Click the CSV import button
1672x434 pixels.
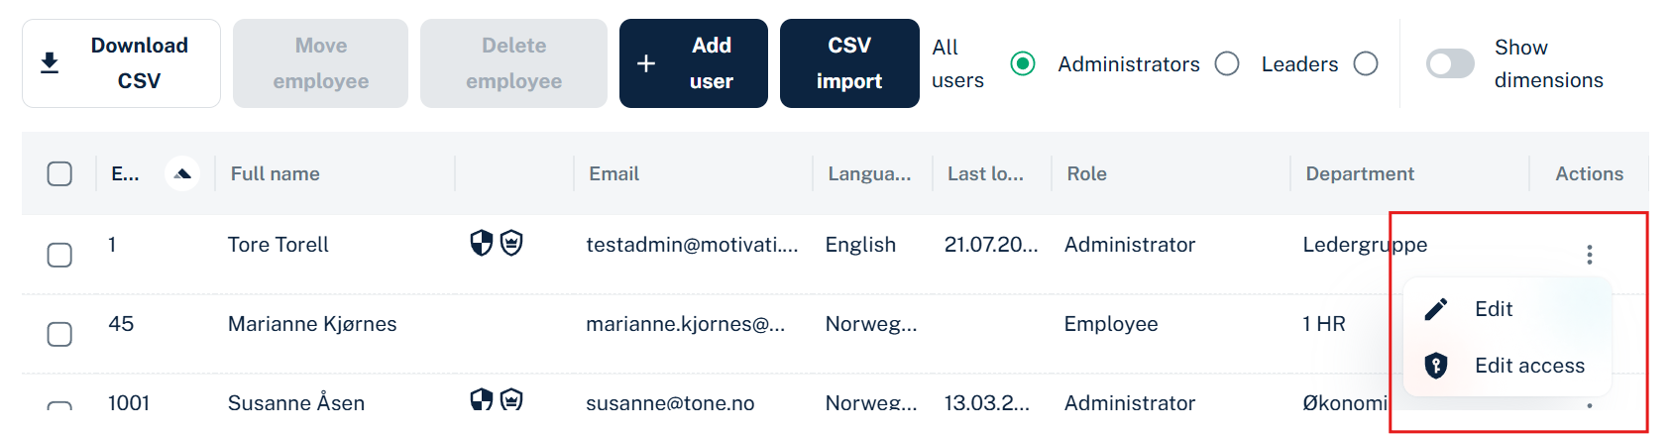[849, 63]
